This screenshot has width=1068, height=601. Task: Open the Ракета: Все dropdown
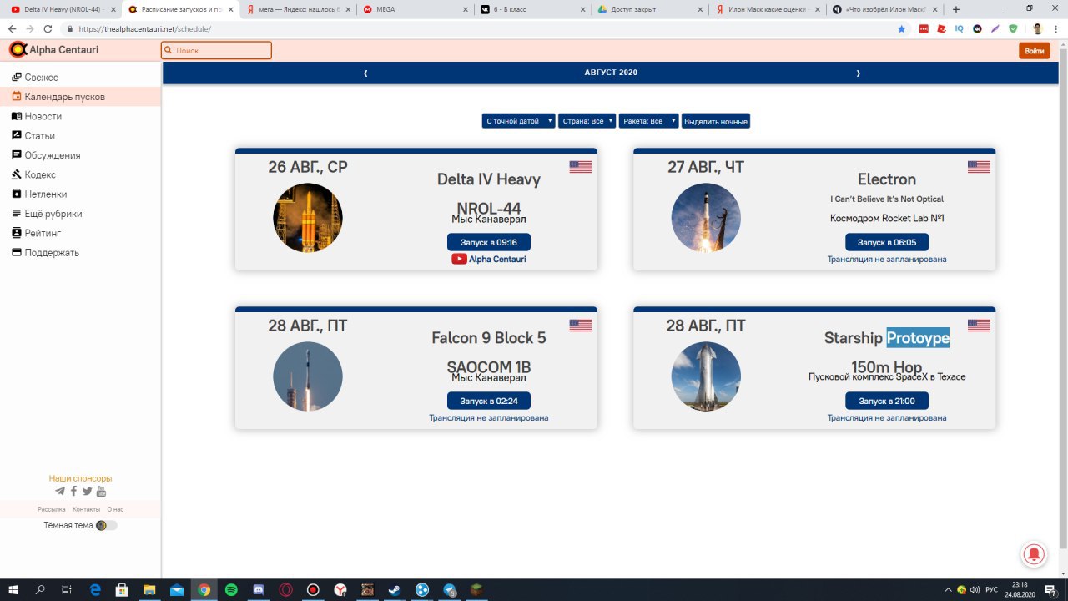648,121
